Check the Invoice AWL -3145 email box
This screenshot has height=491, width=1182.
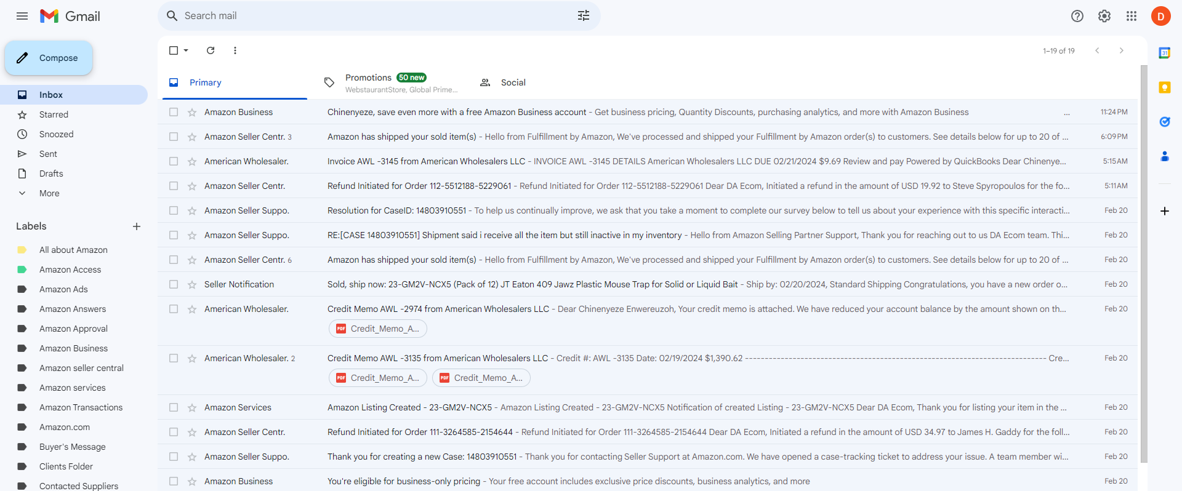click(x=174, y=161)
